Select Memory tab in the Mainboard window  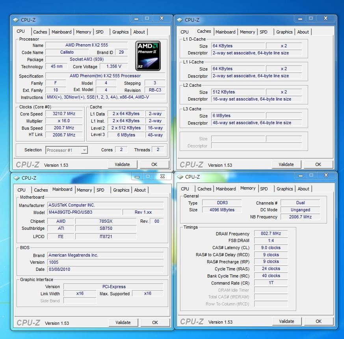(84, 190)
